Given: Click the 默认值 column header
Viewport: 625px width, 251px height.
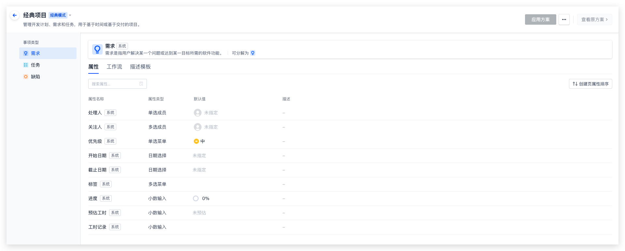Looking at the screenshot, I should [x=200, y=99].
